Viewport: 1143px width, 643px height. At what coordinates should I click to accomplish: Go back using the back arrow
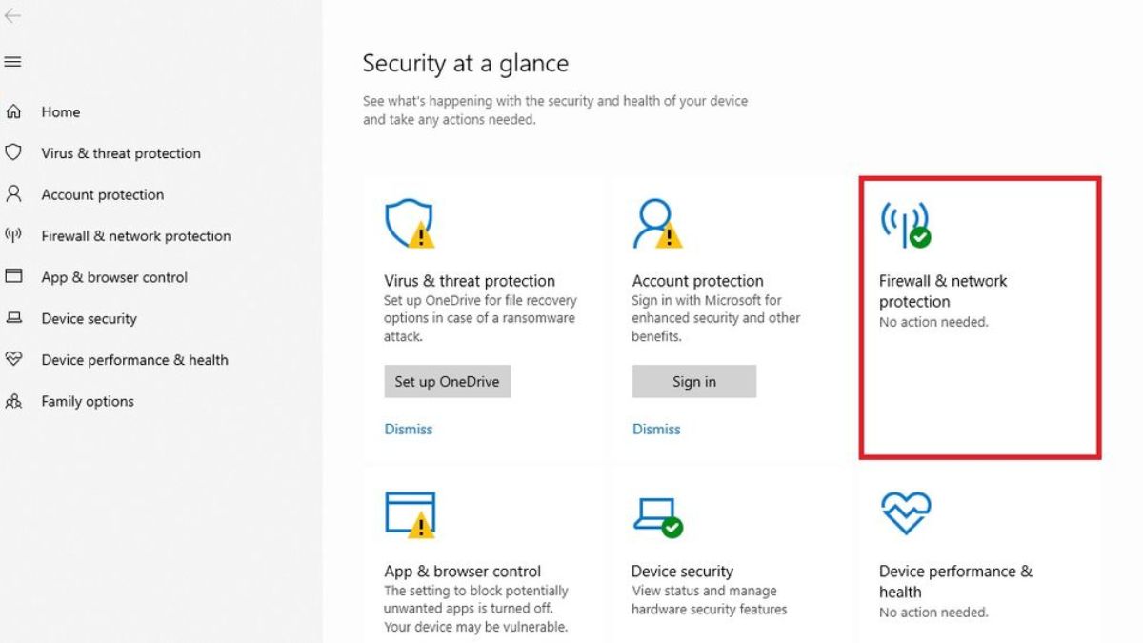click(x=13, y=16)
